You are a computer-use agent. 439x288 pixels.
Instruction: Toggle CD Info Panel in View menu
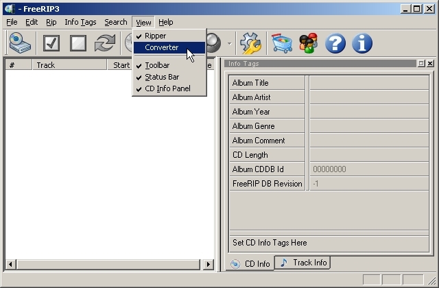coord(169,88)
